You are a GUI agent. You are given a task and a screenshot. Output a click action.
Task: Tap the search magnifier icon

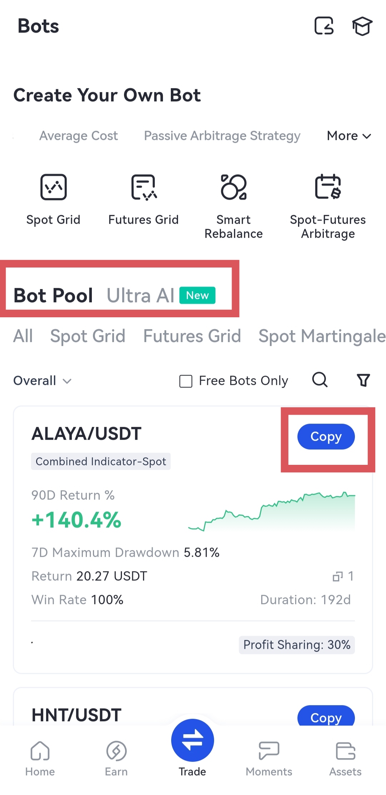pos(320,380)
